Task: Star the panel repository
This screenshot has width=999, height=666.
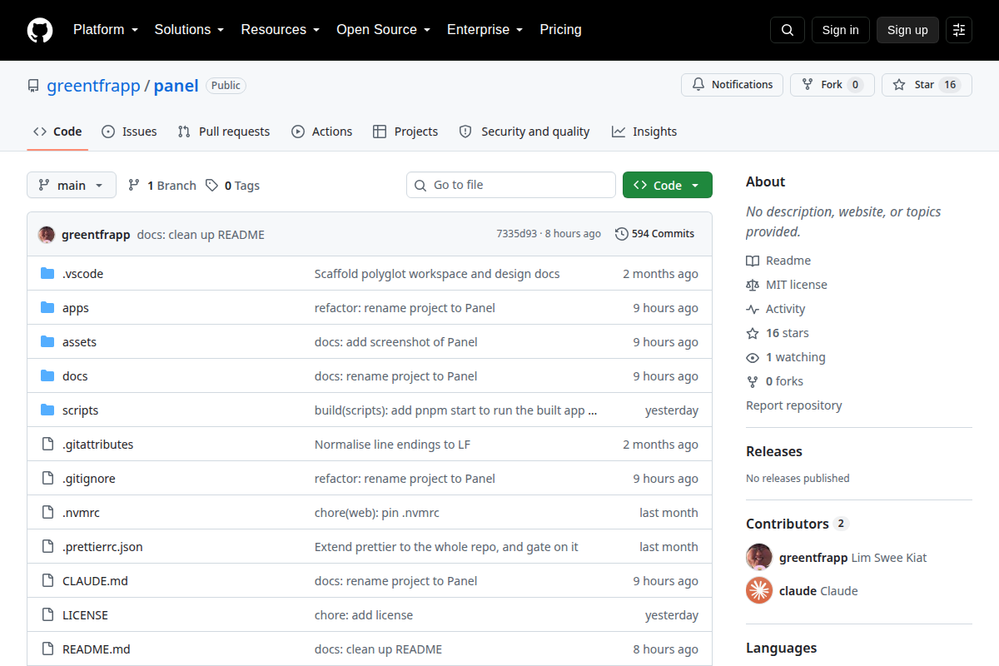Action: 927,85
